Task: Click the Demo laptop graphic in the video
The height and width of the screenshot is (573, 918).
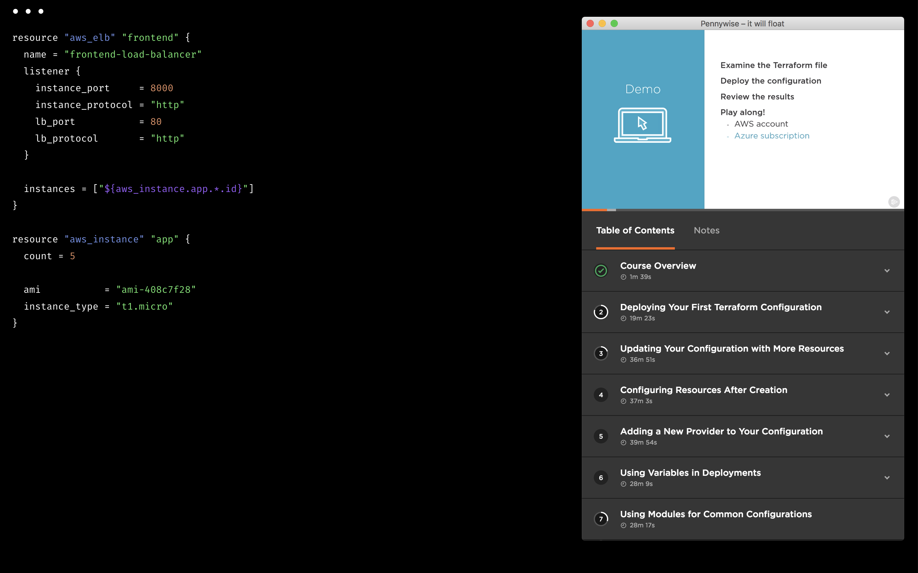Action: [x=642, y=125]
